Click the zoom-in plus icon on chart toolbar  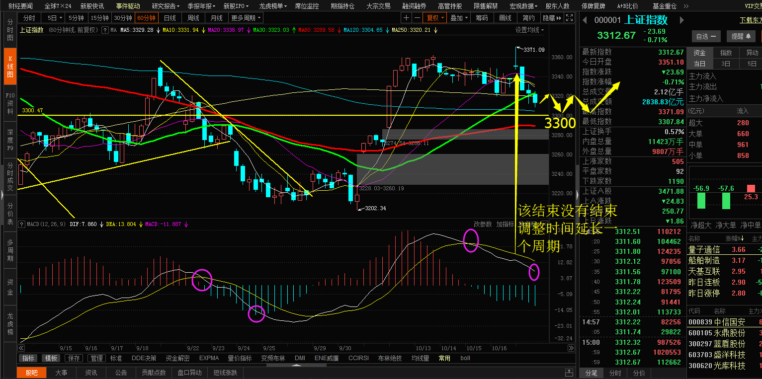(407, 18)
